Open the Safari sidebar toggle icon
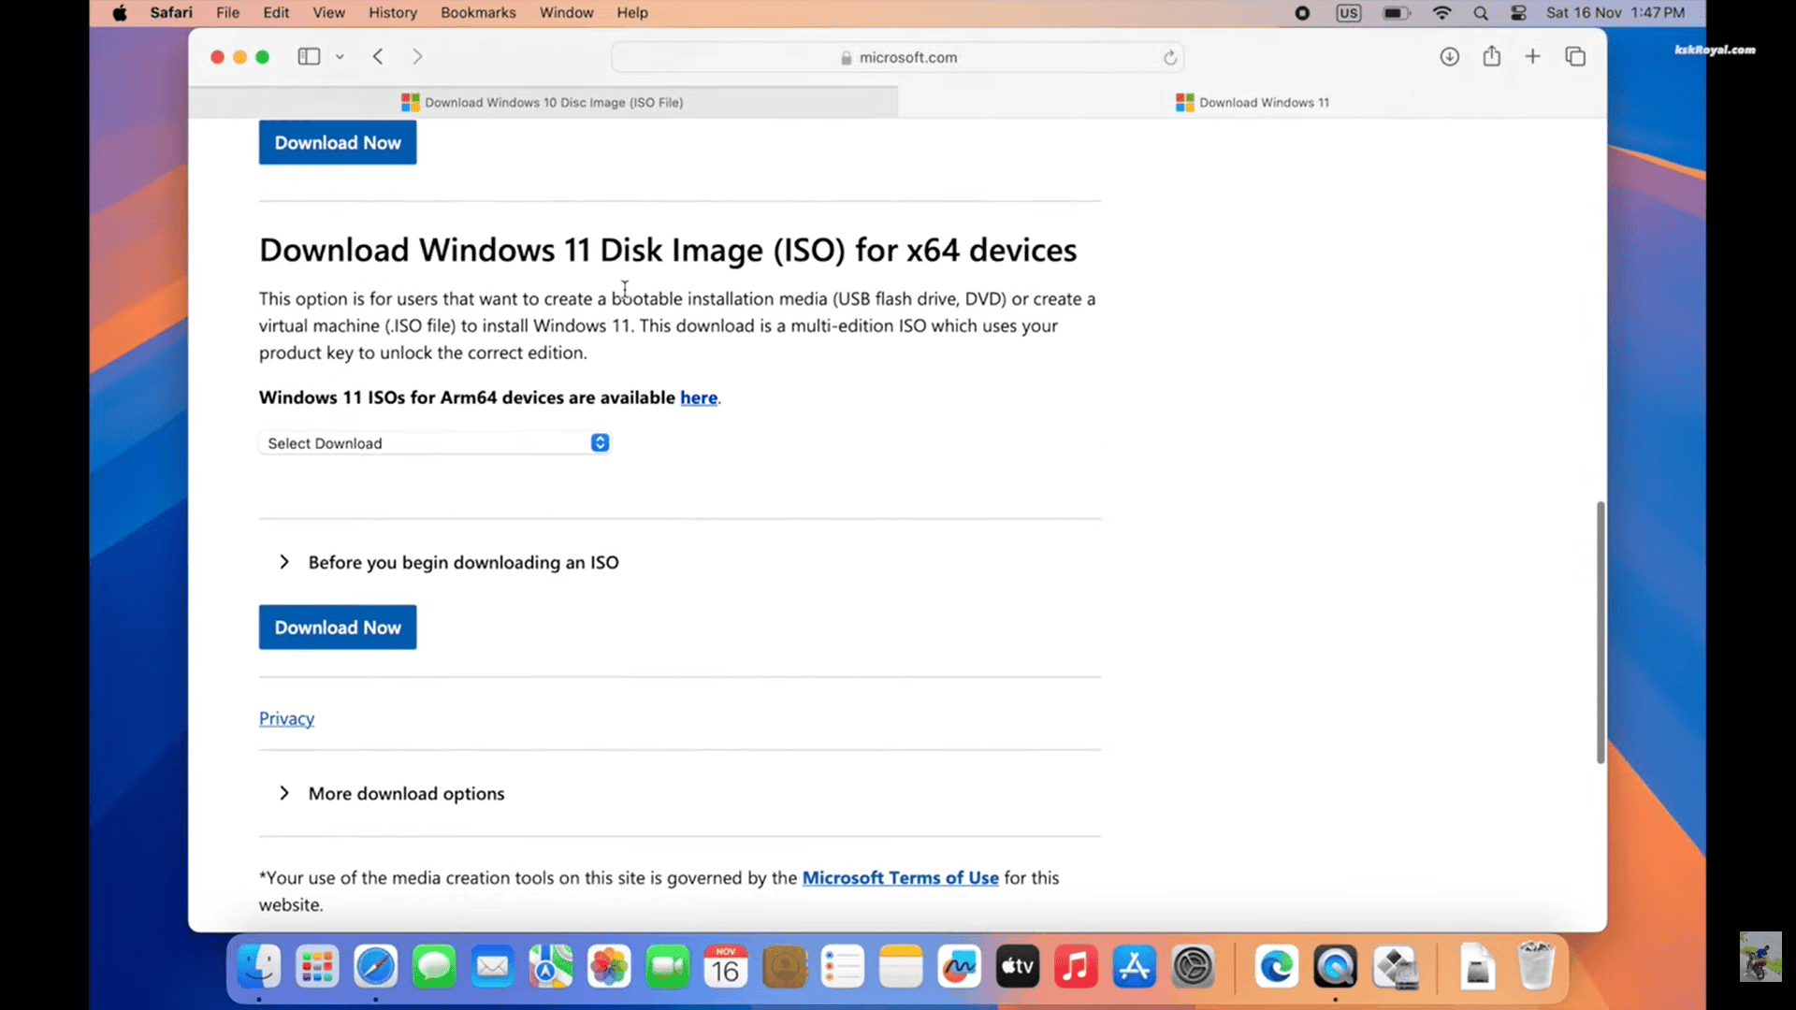This screenshot has height=1010, width=1796. point(309,57)
